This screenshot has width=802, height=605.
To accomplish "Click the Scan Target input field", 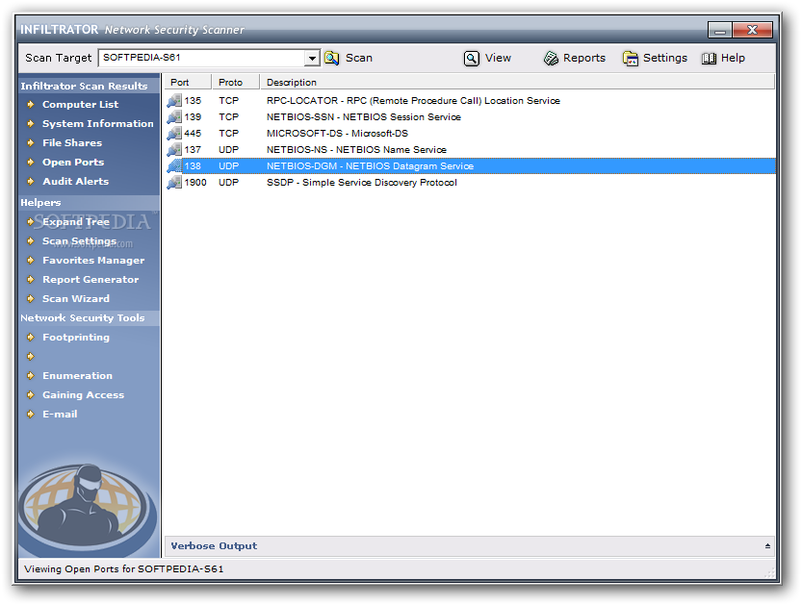I will coord(201,58).
